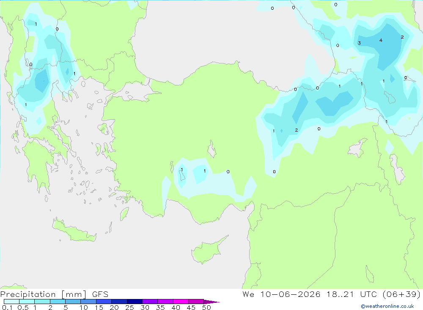Click the legend label "45"

(x=191, y=307)
